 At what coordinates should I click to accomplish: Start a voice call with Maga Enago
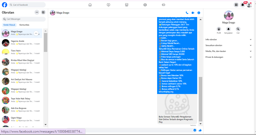point(187,13)
